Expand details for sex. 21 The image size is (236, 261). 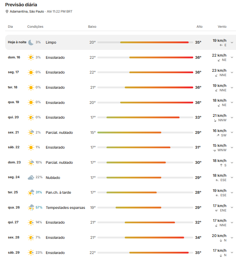[x=232, y=132]
